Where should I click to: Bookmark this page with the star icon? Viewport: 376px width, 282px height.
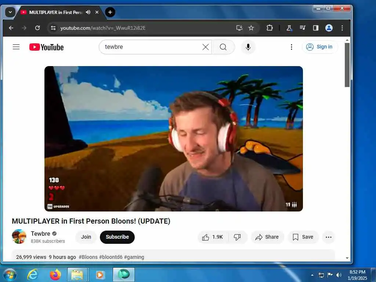click(251, 28)
